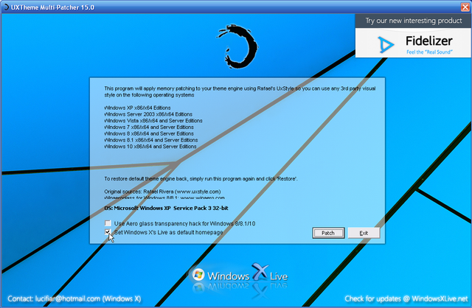
Task: Click the title bar app swirl icon
Action: [6, 7]
